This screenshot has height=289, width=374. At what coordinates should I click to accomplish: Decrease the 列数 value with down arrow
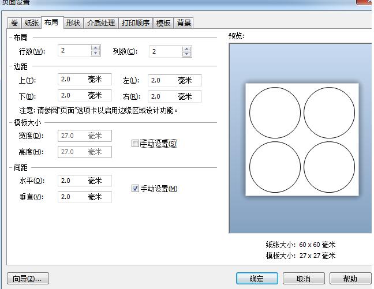click(x=186, y=54)
